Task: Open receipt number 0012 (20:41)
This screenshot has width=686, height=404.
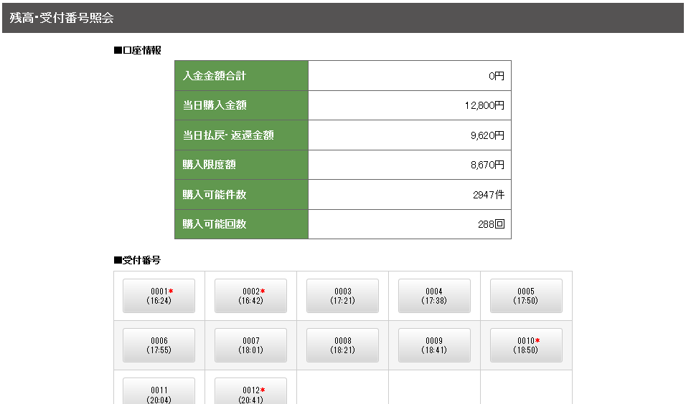Action: (250, 393)
